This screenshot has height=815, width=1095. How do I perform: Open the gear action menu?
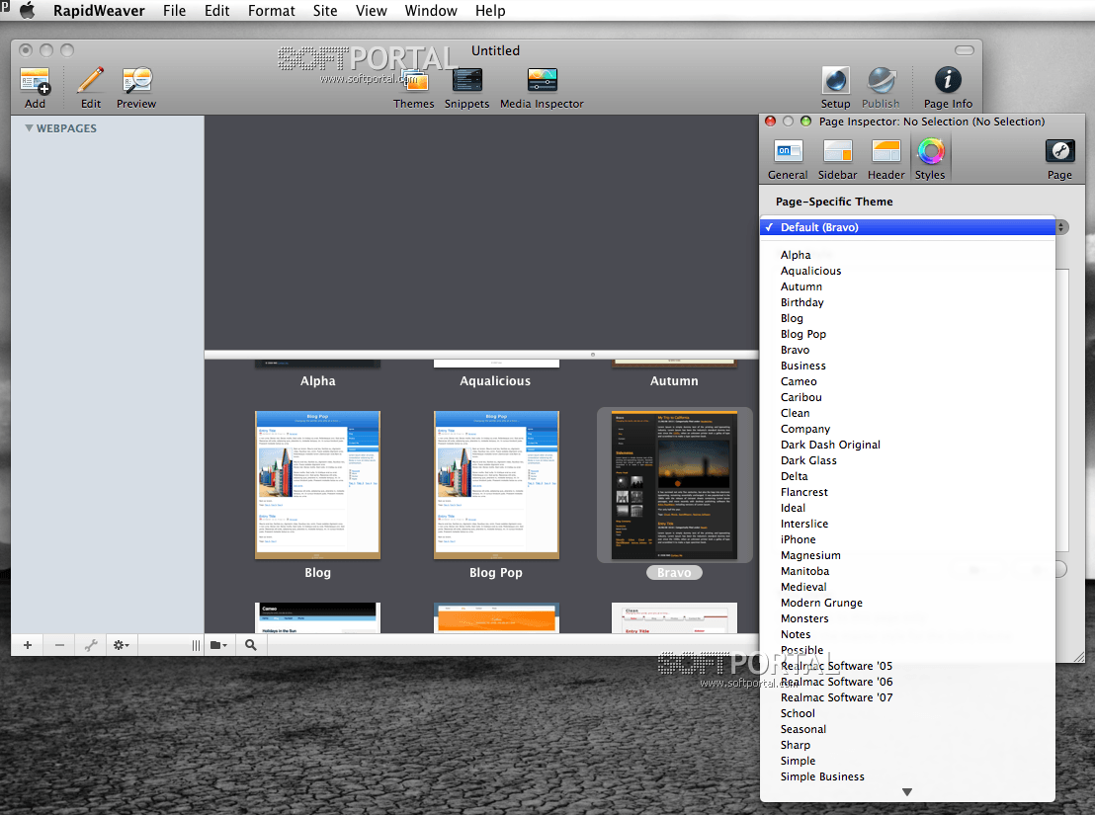click(x=122, y=645)
